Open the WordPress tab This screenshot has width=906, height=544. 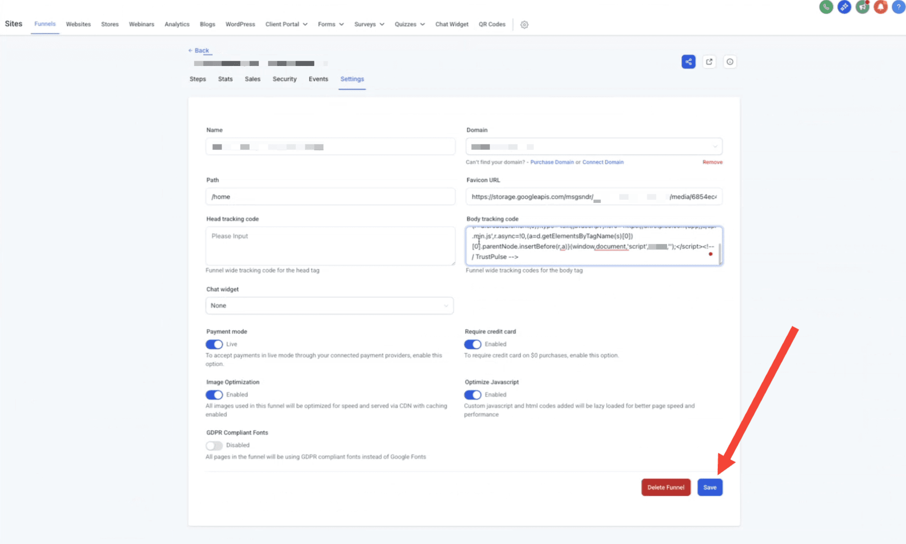pyautogui.click(x=240, y=24)
